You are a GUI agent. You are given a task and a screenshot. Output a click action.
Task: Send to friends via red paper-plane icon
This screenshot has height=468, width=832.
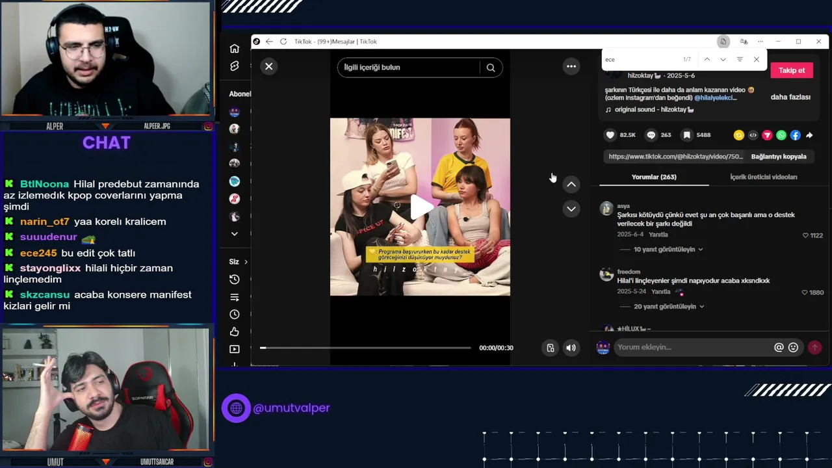(x=767, y=135)
